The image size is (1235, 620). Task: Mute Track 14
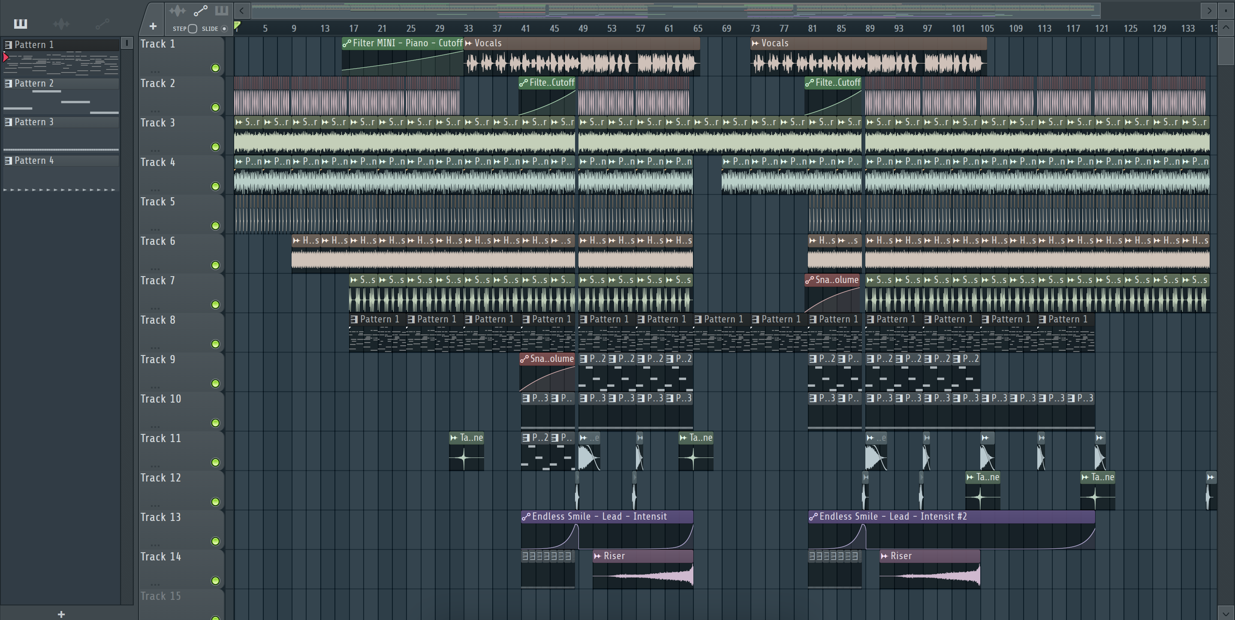216,581
